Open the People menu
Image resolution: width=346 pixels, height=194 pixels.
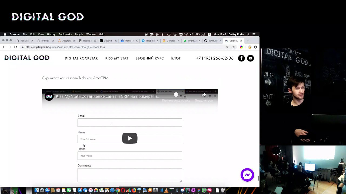79,34
